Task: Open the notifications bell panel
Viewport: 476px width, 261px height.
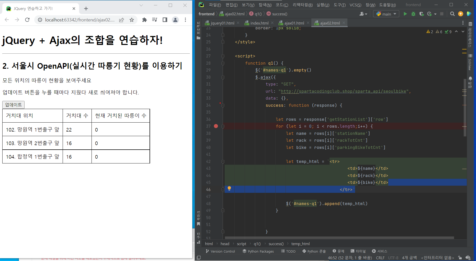Action: (470, 82)
